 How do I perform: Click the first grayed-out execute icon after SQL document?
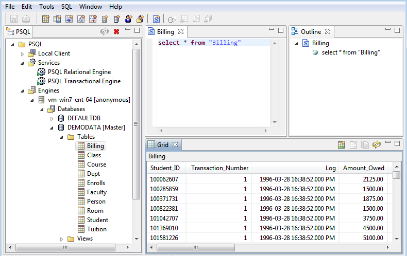coord(172,19)
